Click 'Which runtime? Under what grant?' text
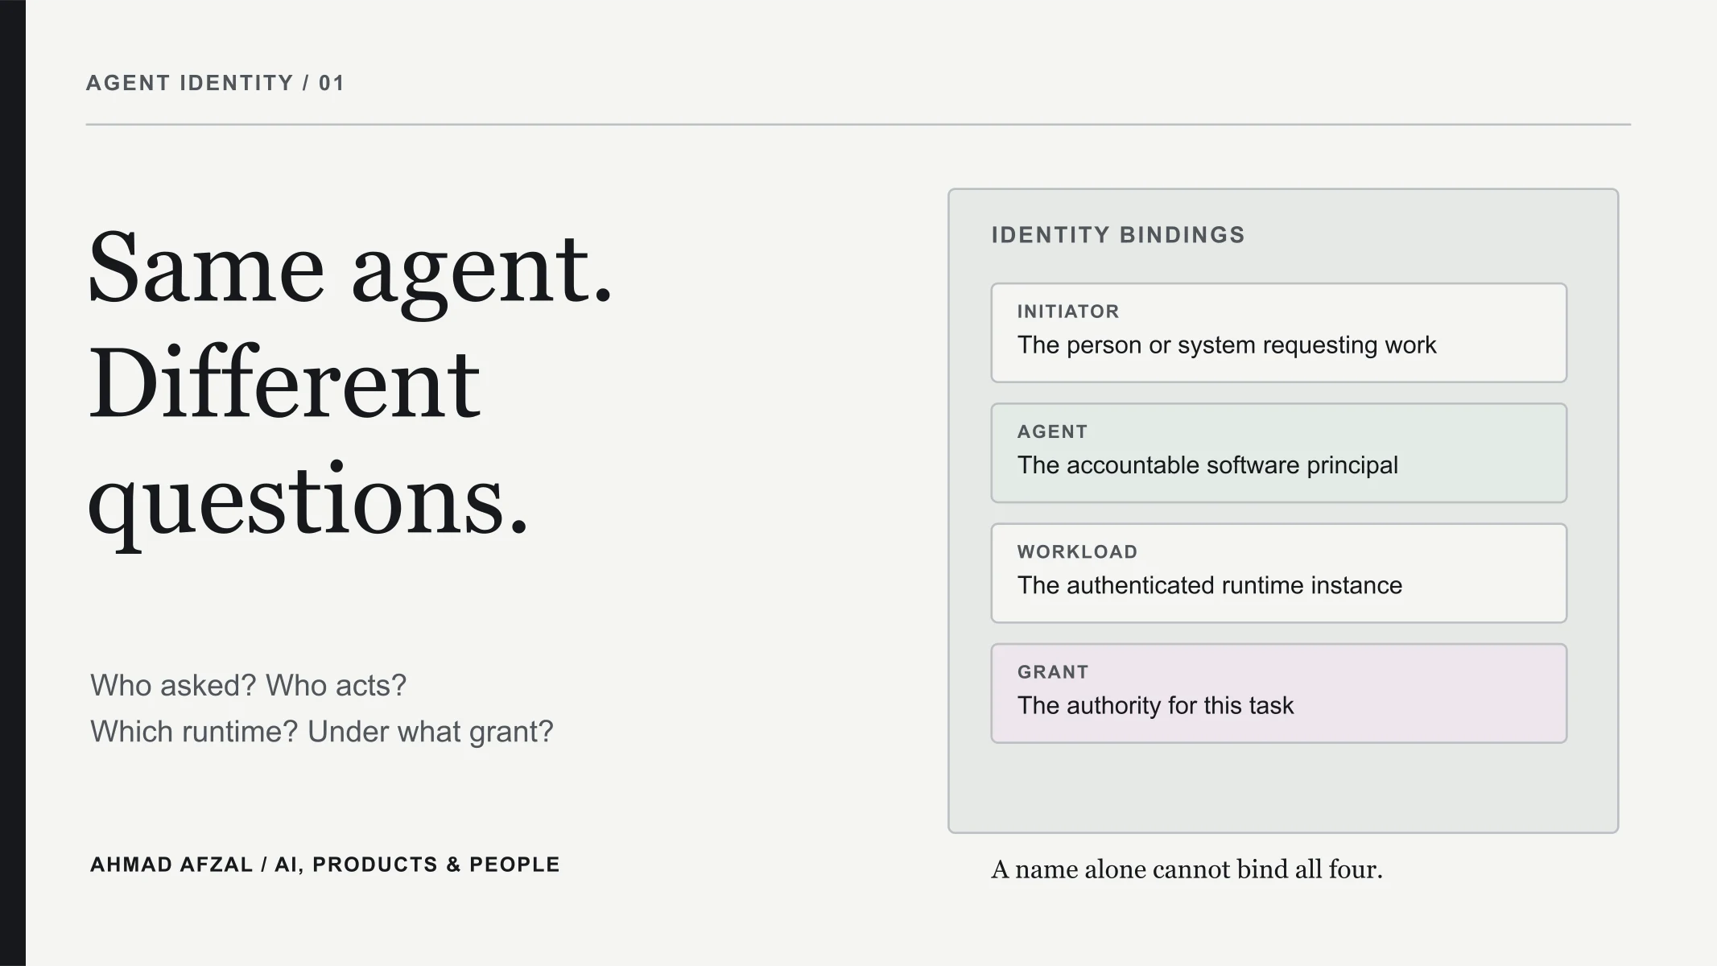This screenshot has height=966, width=1717. pyautogui.click(x=322, y=732)
